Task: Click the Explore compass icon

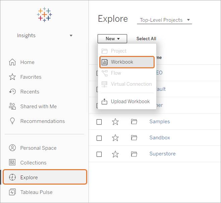Action: click(x=12, y=177)
